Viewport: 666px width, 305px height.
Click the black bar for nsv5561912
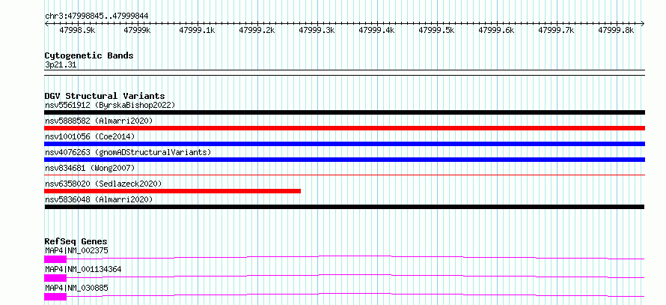click(344, 112)
